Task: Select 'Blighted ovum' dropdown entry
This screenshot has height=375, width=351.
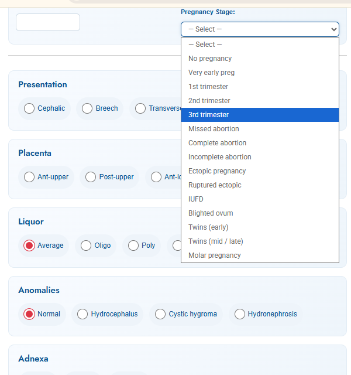Action: (x=260, y=213)
